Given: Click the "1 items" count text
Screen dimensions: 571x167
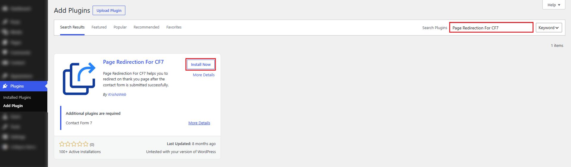Looking at the screenshot, I should coord(557,46).
